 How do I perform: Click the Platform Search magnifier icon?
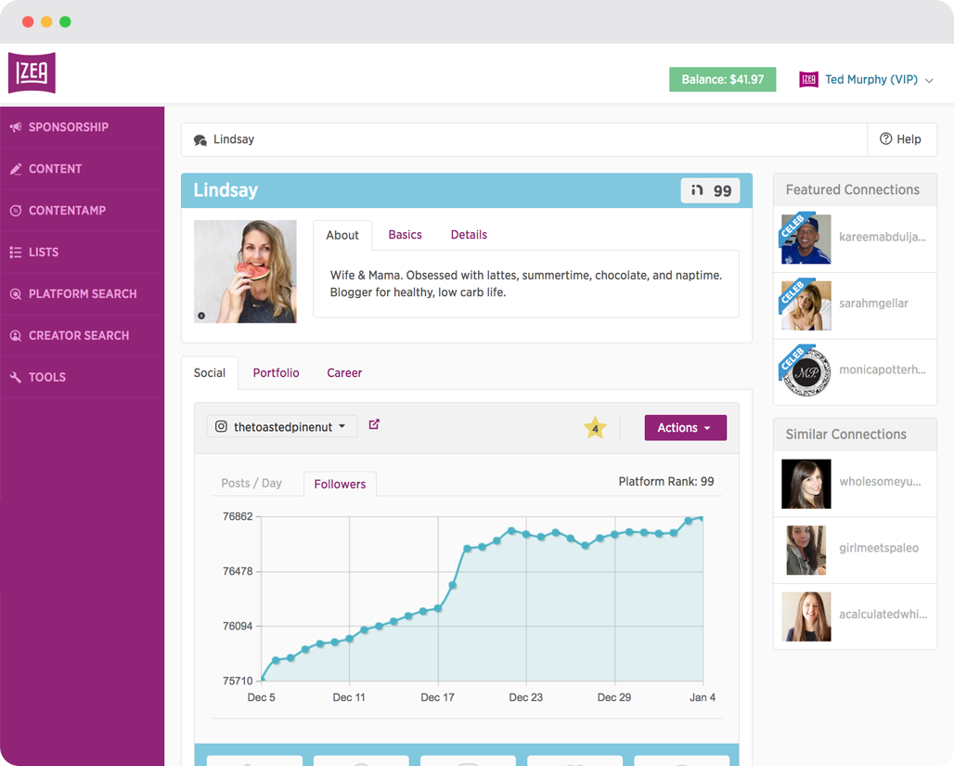(x=16, y=294)
